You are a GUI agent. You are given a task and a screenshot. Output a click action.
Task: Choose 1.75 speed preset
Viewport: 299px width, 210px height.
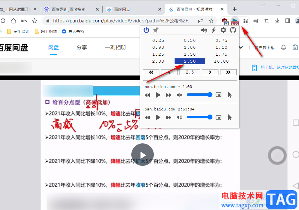221,54
